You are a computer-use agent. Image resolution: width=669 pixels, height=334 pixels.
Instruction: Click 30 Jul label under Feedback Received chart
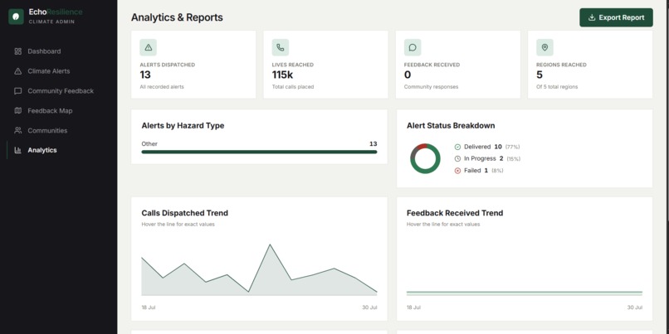[634, 307]
